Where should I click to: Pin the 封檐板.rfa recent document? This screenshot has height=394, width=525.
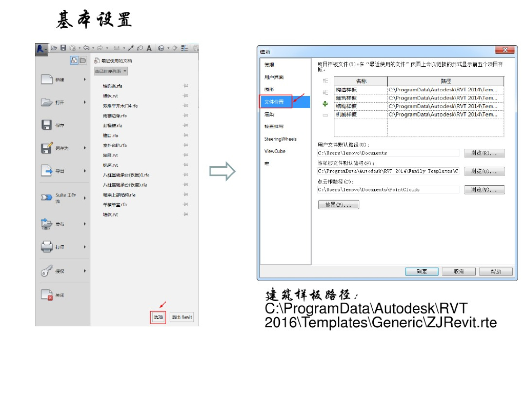point(186,125)
